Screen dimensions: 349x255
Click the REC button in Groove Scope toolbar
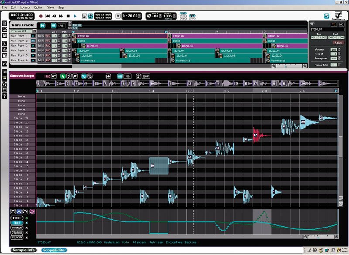(48, 76)
